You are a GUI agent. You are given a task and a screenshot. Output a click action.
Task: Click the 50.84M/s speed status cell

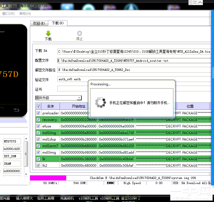(44, 183)
